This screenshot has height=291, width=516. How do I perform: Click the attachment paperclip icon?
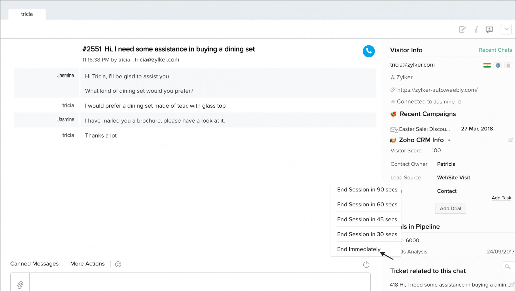[x=20, y=285]
